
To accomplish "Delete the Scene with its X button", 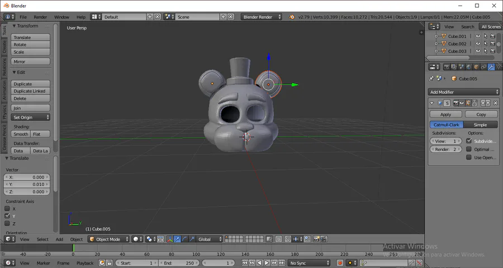I will point(231,17).
